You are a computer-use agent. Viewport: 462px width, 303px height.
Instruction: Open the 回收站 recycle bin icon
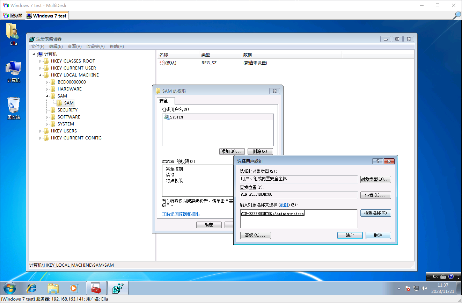13,108
